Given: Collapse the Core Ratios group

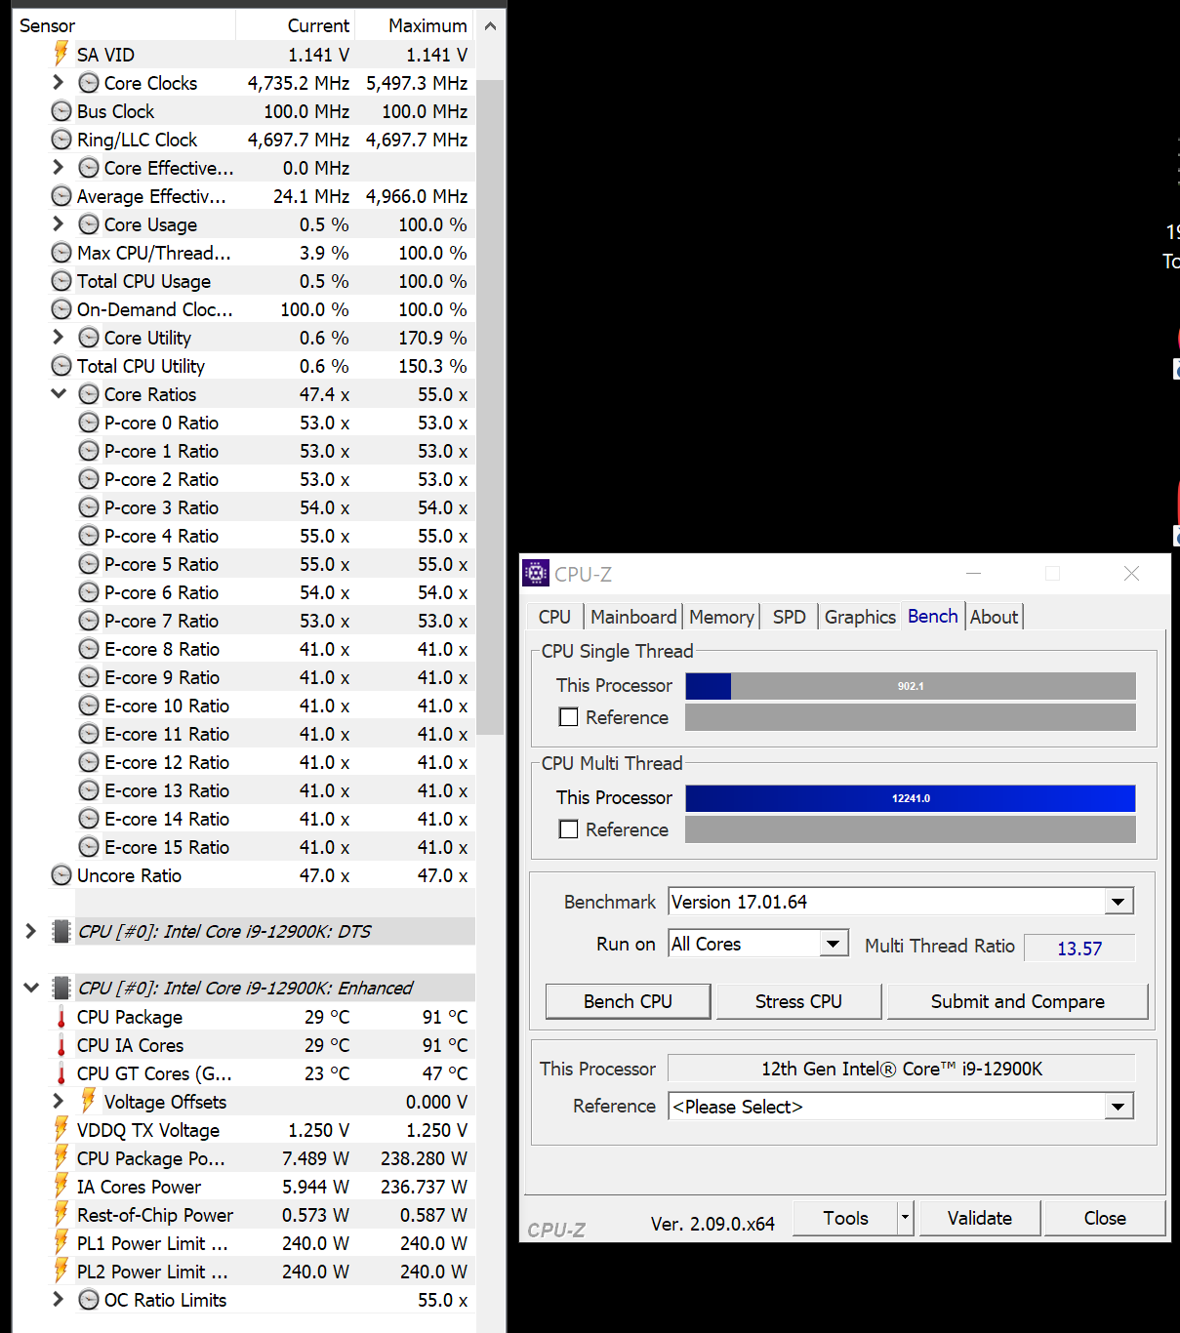Looking at the screenshot, I should (59, 394).
